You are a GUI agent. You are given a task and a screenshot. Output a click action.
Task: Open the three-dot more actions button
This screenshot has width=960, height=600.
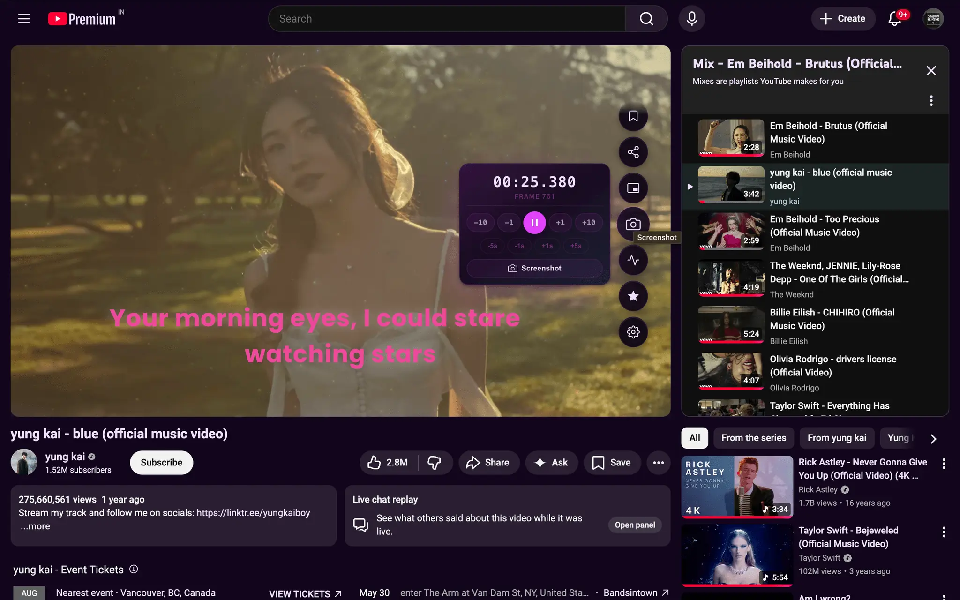point(659,463)
